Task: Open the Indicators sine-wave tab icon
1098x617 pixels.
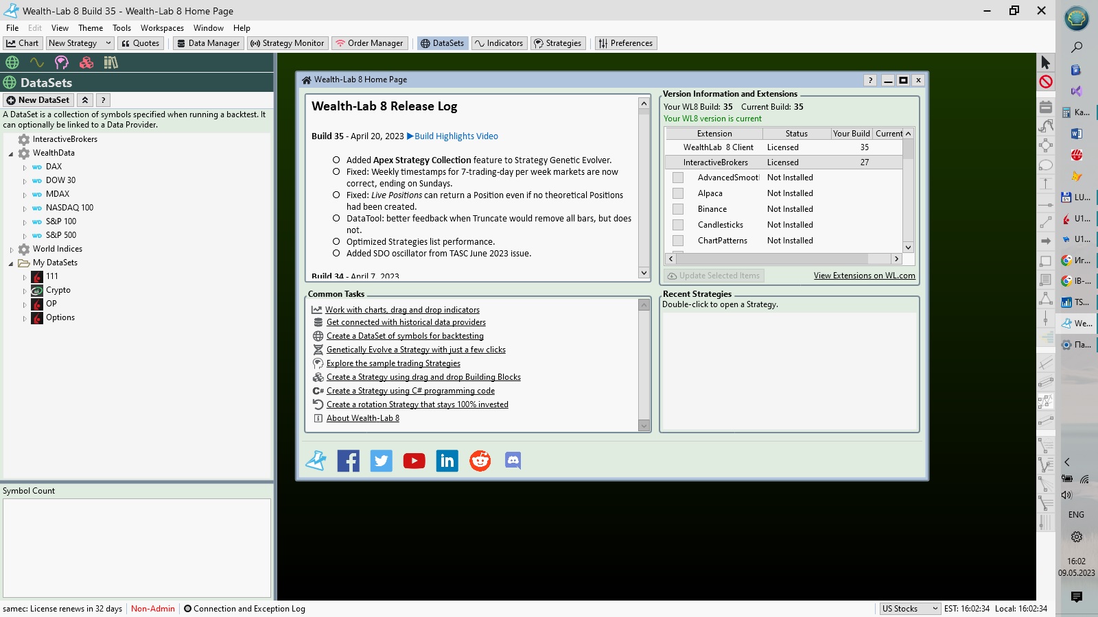Action: tap(37, 62)
